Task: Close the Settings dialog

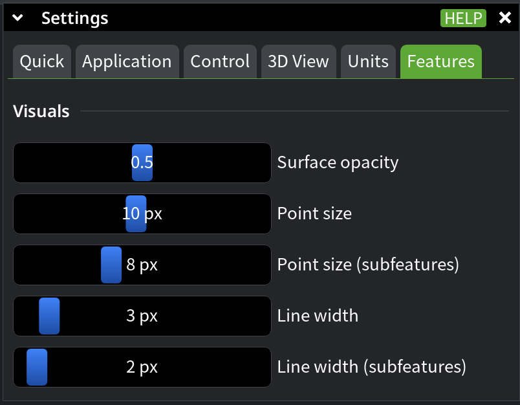Action: [x=505, y=18]
